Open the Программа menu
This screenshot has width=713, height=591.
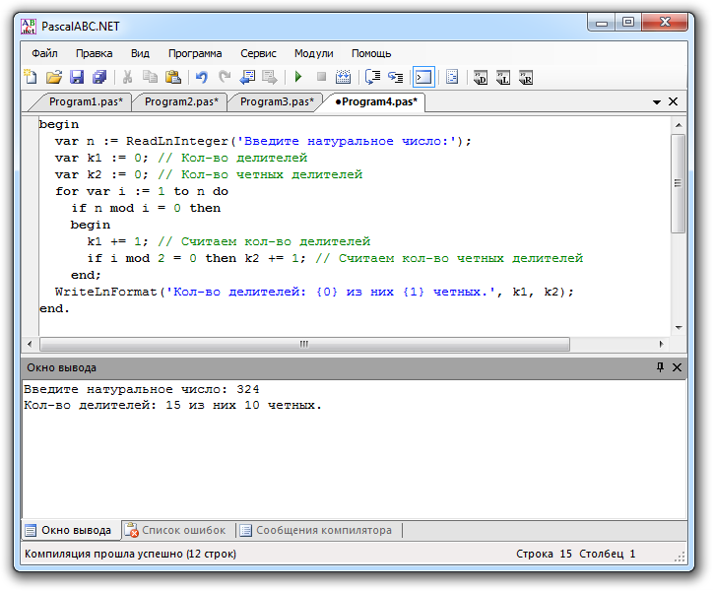(x=195, y=53)
